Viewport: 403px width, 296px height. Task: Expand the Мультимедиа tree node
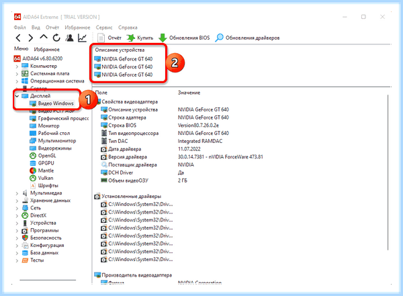click(17, 193)
